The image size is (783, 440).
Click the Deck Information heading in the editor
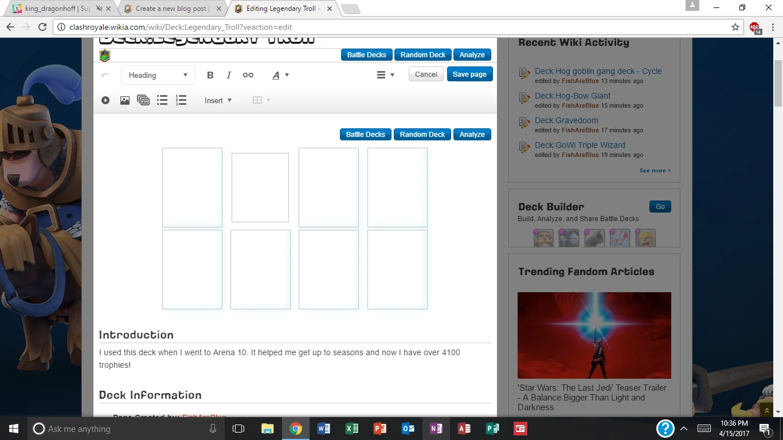tap(150, 395)
